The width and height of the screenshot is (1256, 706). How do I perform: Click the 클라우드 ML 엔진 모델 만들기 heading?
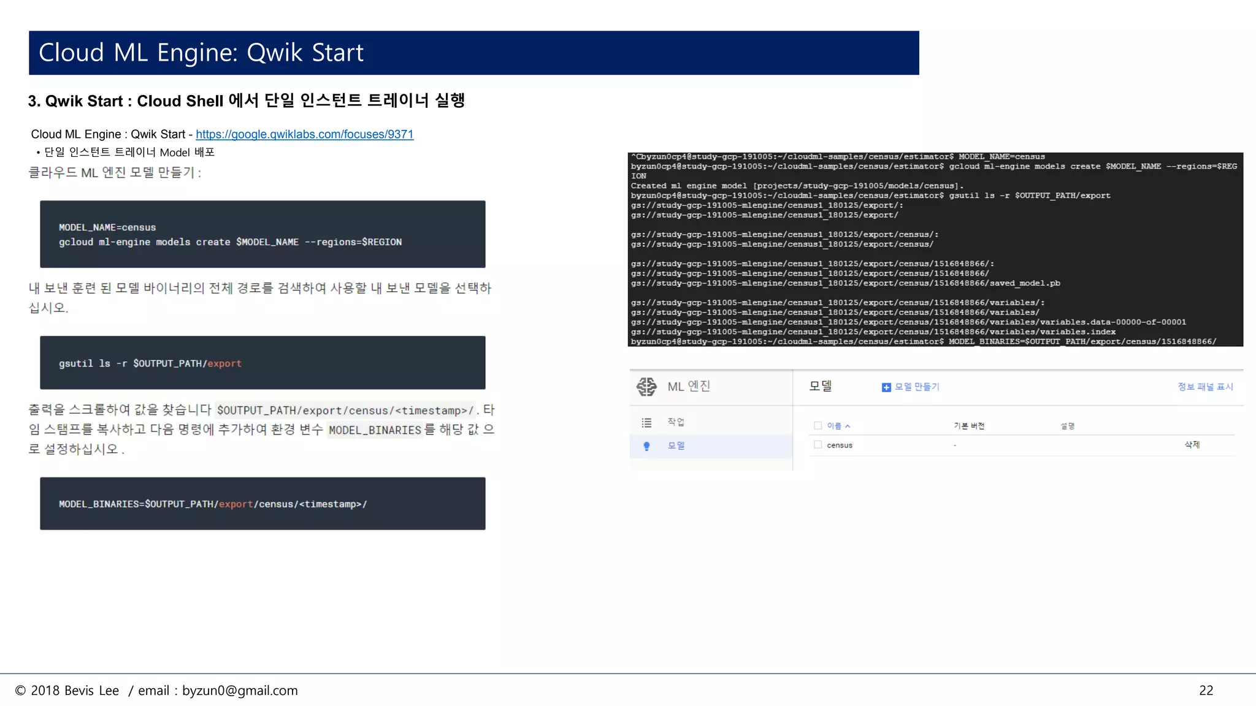[115, 173]
